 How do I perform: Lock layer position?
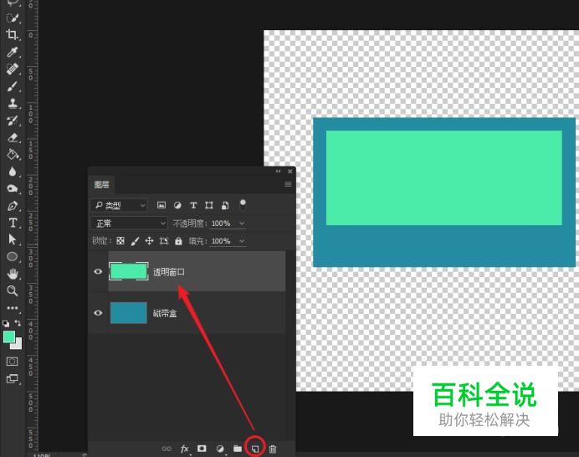pos(149,241)
